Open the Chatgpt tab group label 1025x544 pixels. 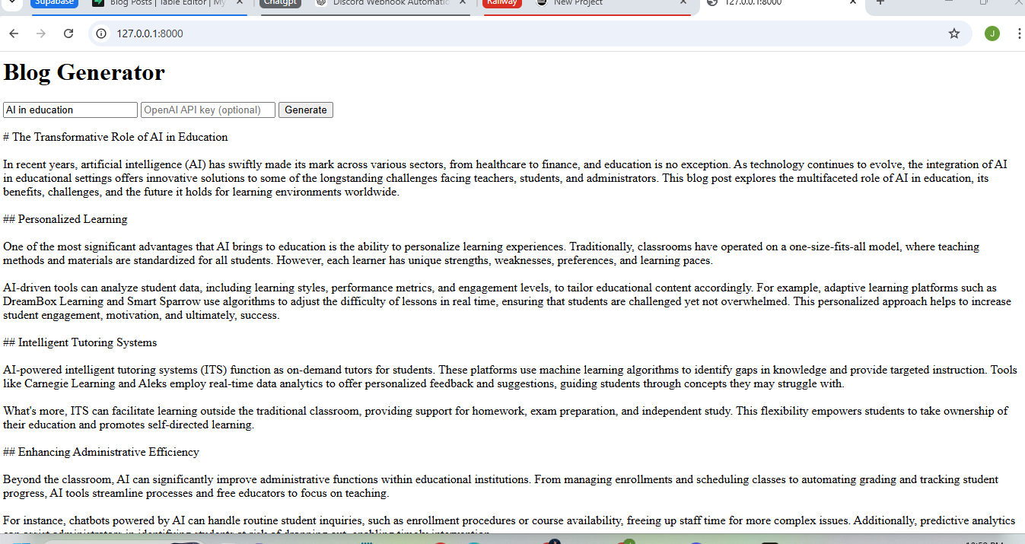(x=280, y=3)
